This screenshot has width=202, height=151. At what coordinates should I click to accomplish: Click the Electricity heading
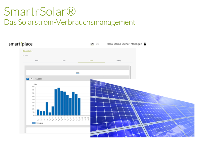(x=28, y=51)
